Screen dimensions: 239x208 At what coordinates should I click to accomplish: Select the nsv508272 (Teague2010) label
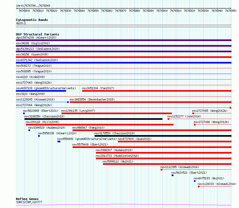click(x=34, y=66)
